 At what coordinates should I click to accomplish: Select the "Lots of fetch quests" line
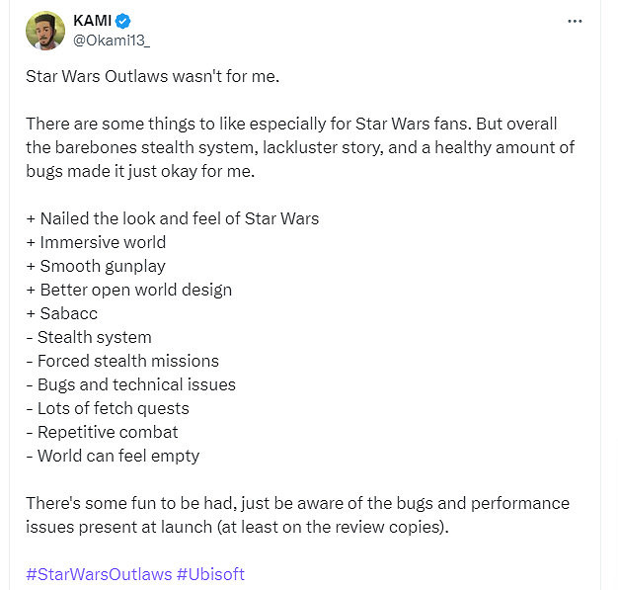tap(108, 408)
